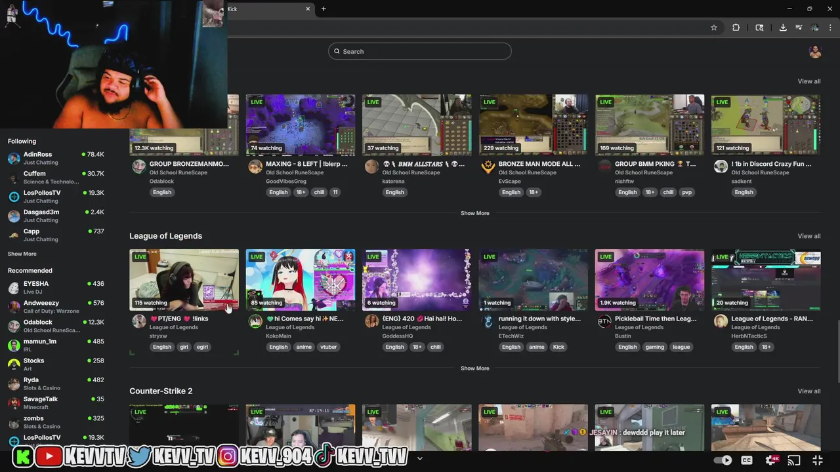Viewport: 840px width, 472px height.
Task: Click View all for Counter-Strike 2
Action: tap(808, 391)
